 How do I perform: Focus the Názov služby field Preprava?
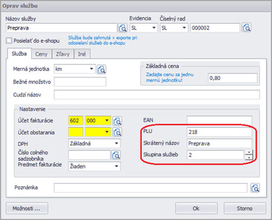62,28
